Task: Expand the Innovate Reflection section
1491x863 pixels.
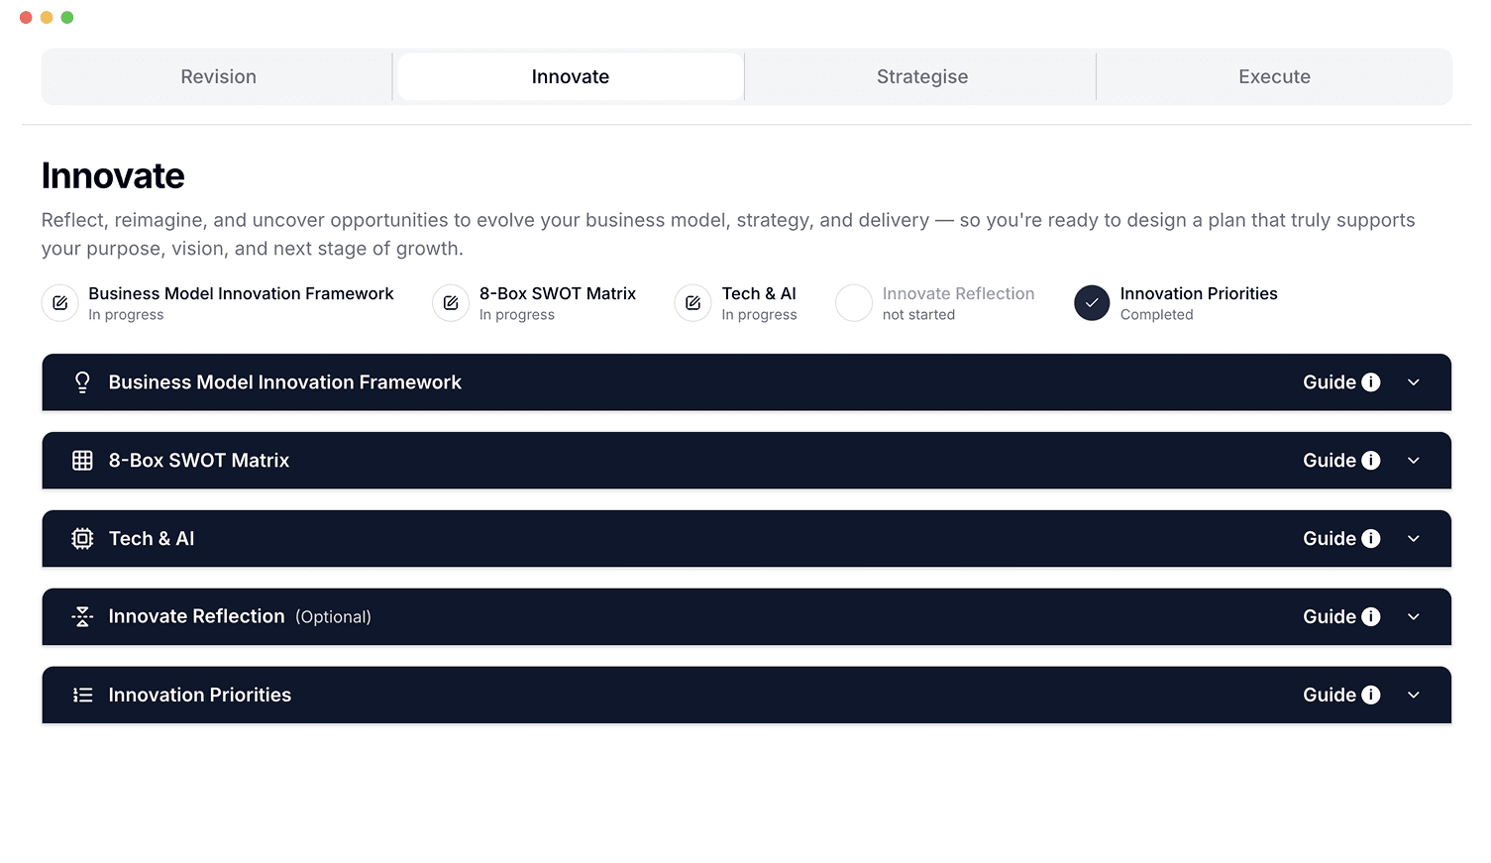Action: click(1414, 616)
